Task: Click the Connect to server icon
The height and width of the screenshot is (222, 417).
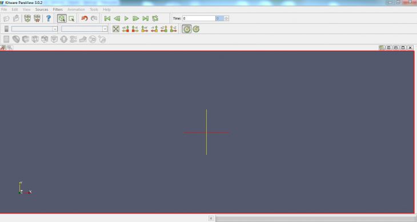Action: pos(27,18)
